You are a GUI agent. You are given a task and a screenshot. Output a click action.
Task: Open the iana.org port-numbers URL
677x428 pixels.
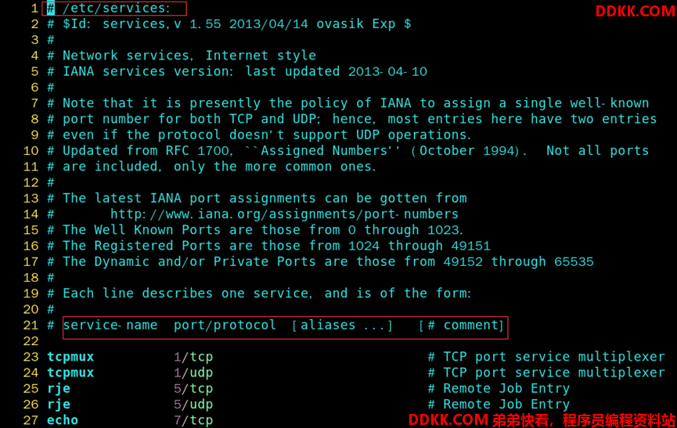pos(284,214)
